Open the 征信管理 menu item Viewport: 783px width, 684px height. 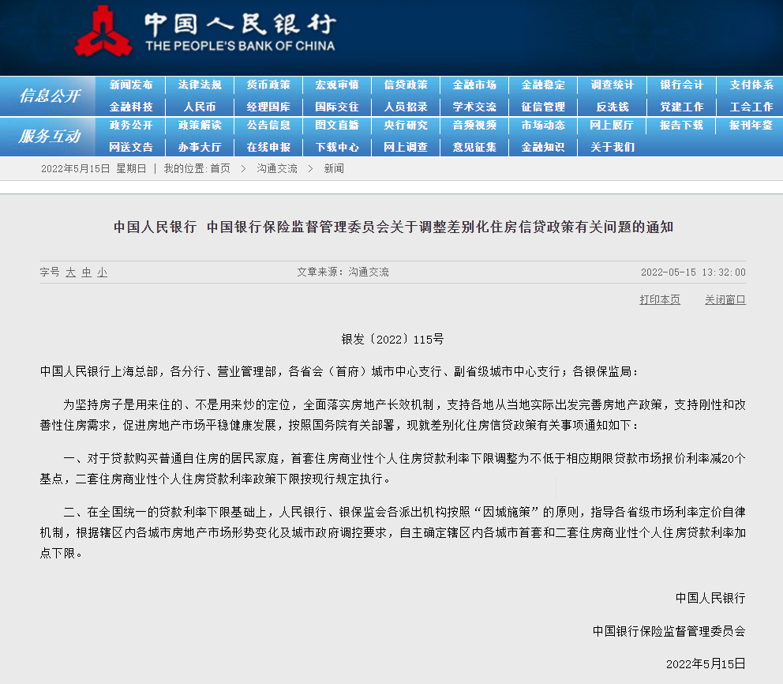pyautogui.click(x=542, y=106)
